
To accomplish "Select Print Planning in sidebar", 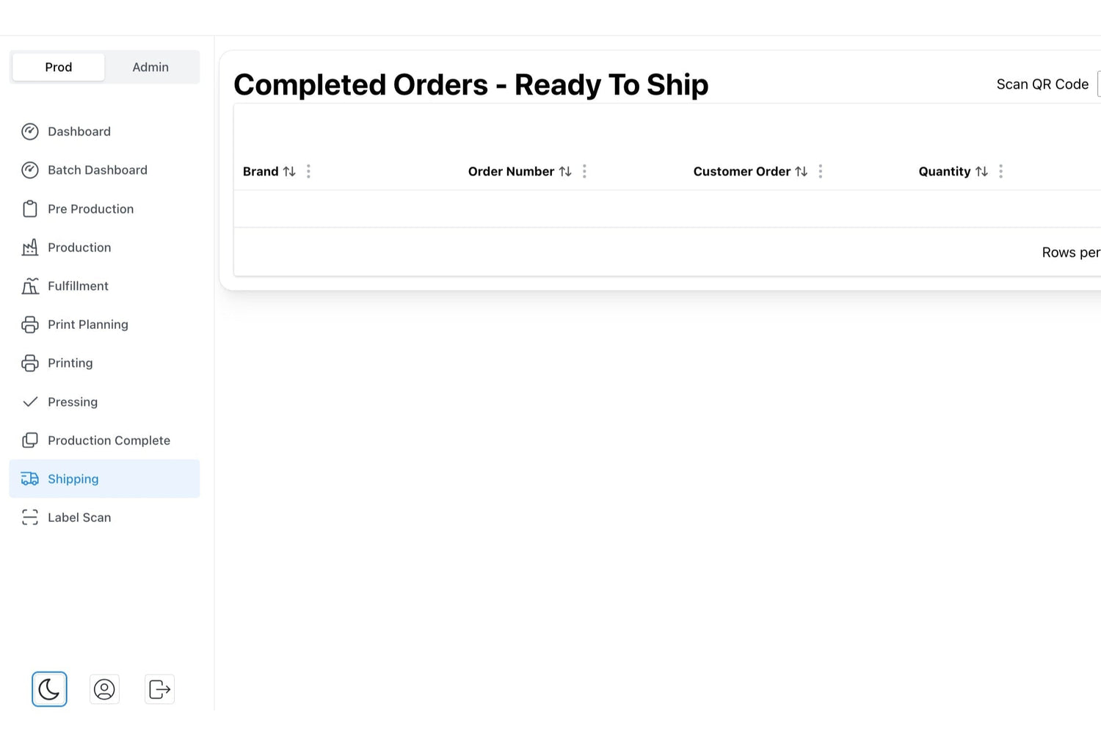I will pos(87,324).
